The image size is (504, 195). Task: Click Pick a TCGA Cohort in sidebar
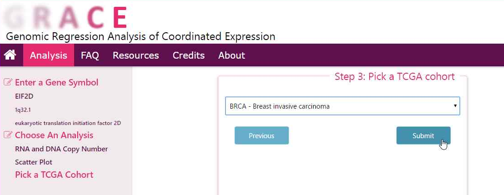coord(54,175)
